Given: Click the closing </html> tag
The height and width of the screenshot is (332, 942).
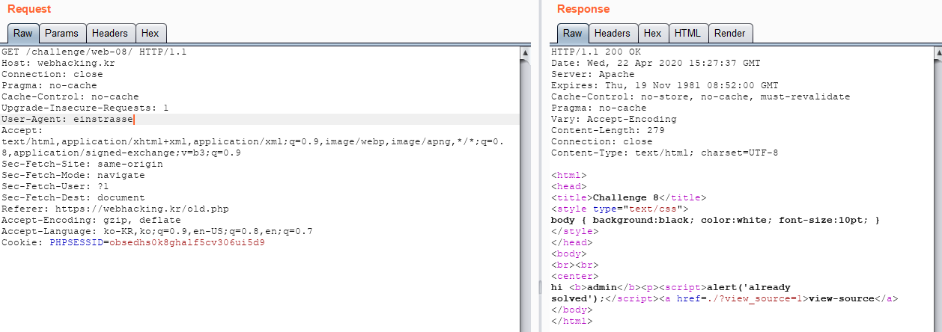Looking at the screenshot, I should (x=572, y=321).
